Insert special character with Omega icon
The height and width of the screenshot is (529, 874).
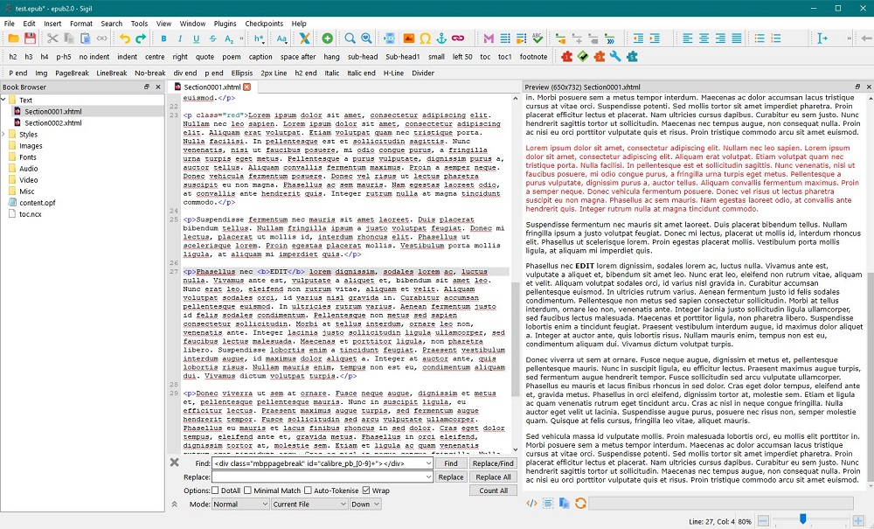point(426,38)
